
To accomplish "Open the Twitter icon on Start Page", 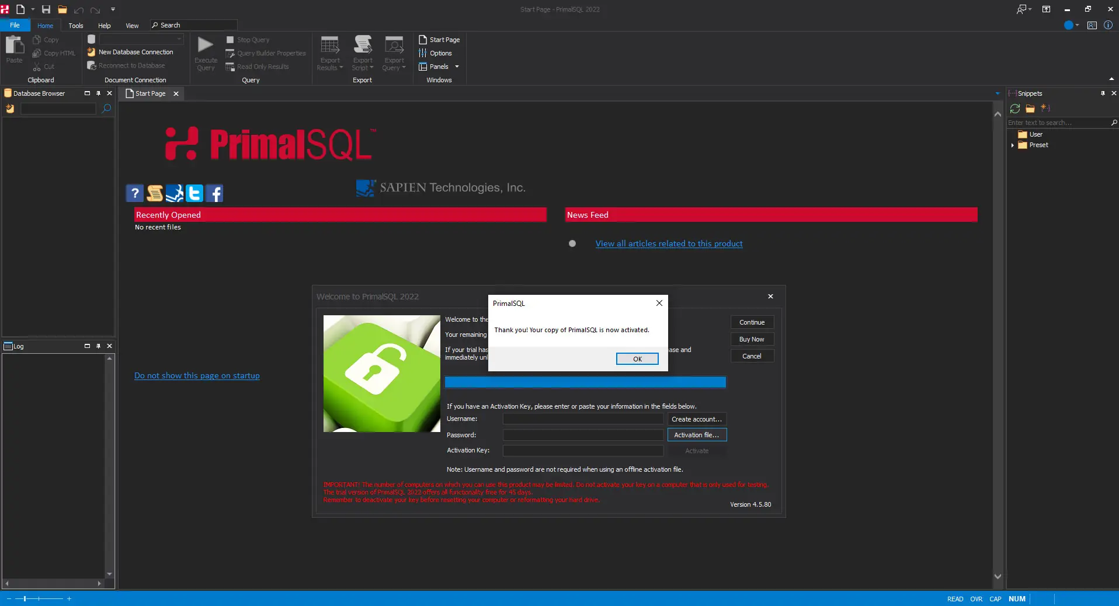I will (194, 193).
